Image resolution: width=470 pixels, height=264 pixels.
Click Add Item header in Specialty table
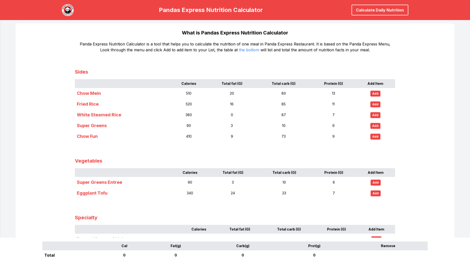[376, 229]
